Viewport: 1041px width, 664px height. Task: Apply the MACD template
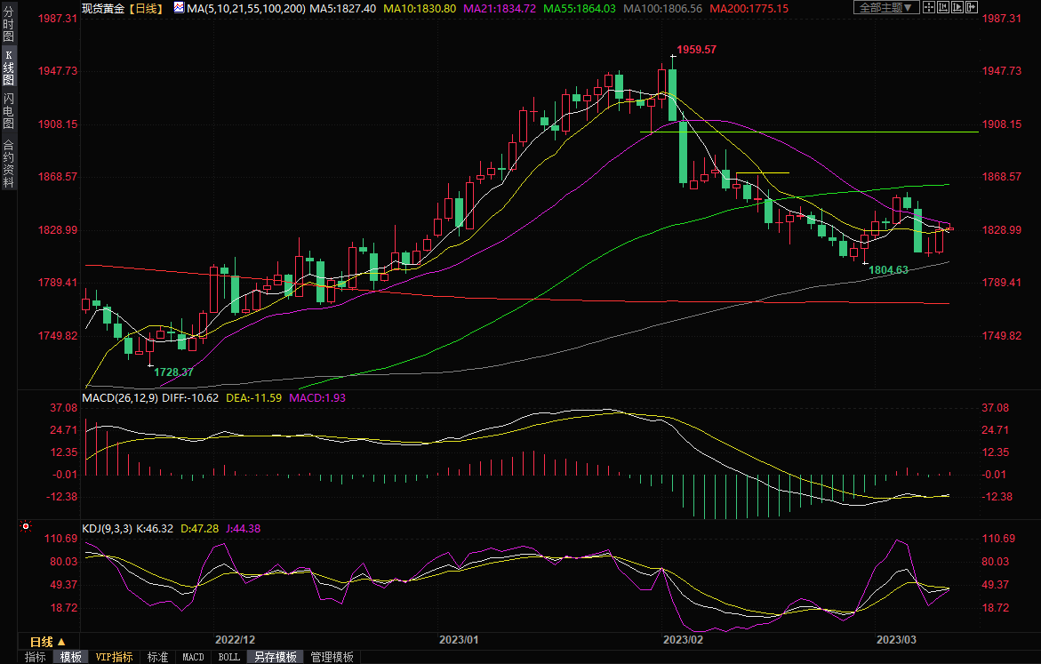coord(193,657)
